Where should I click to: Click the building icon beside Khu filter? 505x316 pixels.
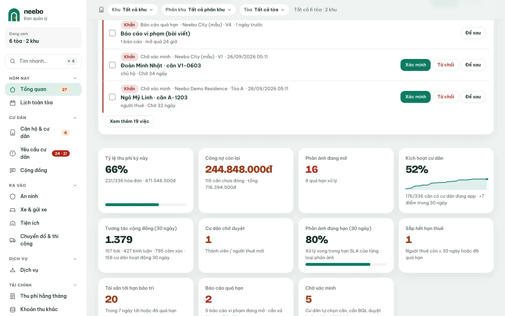click(x=101, y=10)
